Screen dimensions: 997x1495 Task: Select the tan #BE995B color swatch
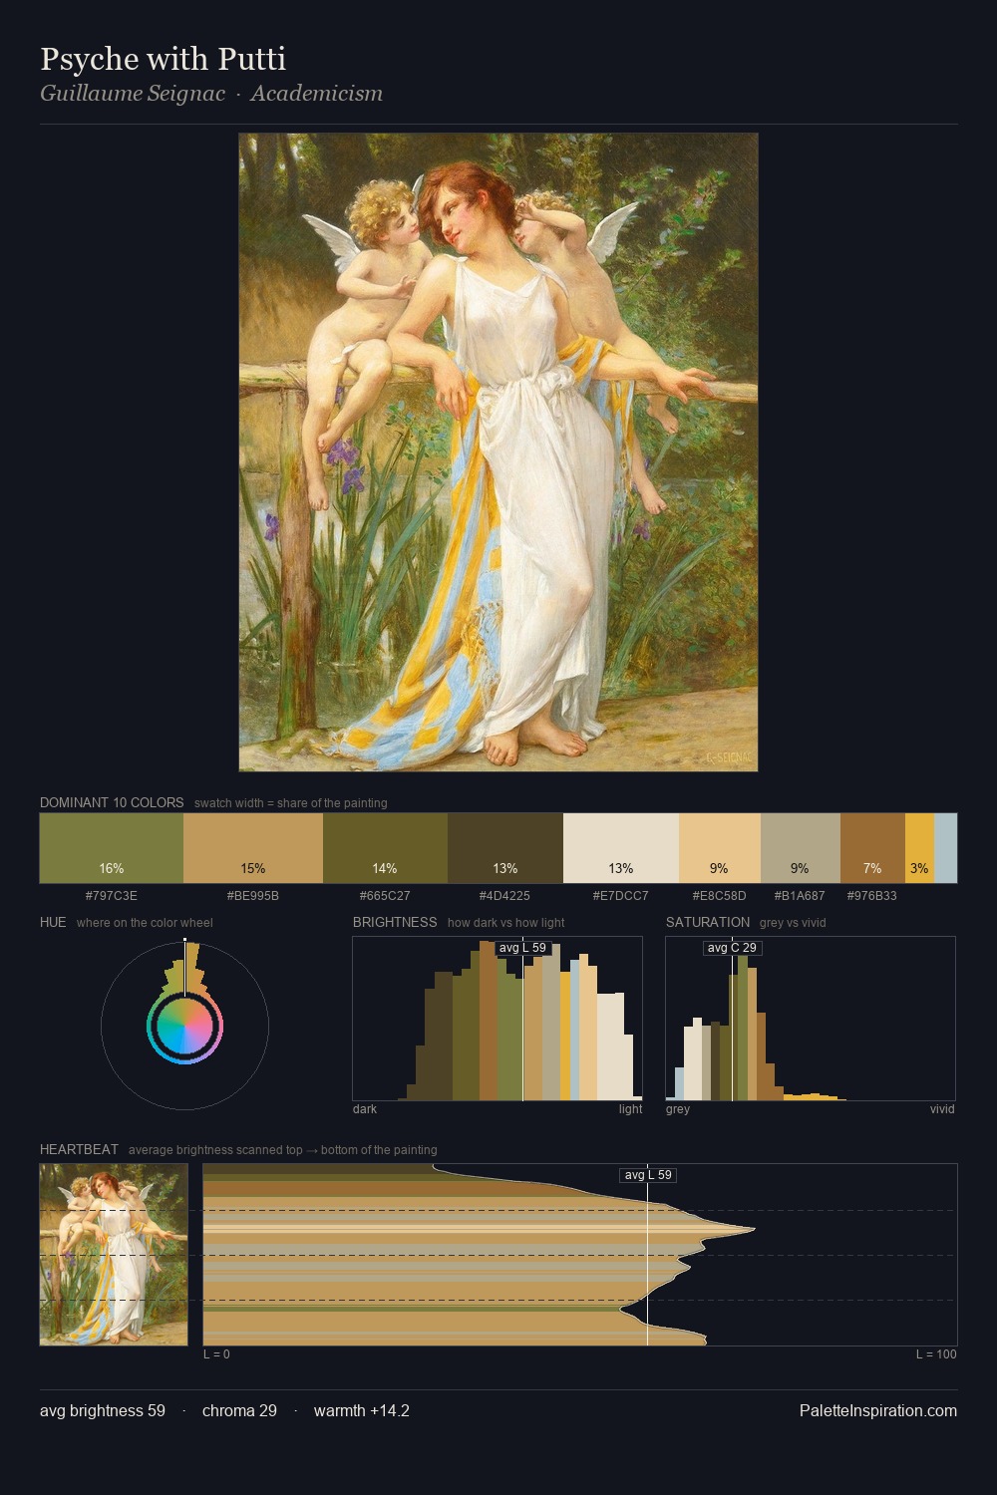253,848
